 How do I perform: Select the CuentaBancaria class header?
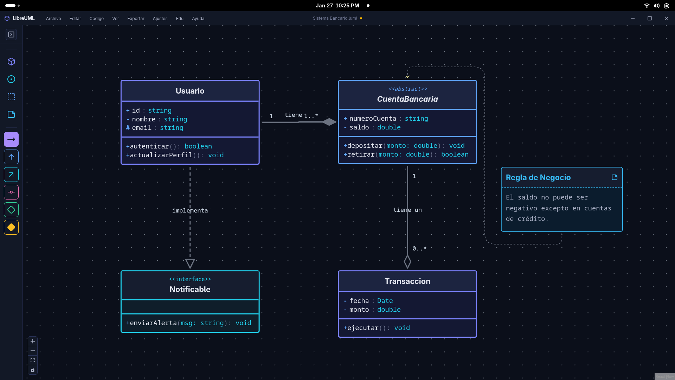click(407, 95)
